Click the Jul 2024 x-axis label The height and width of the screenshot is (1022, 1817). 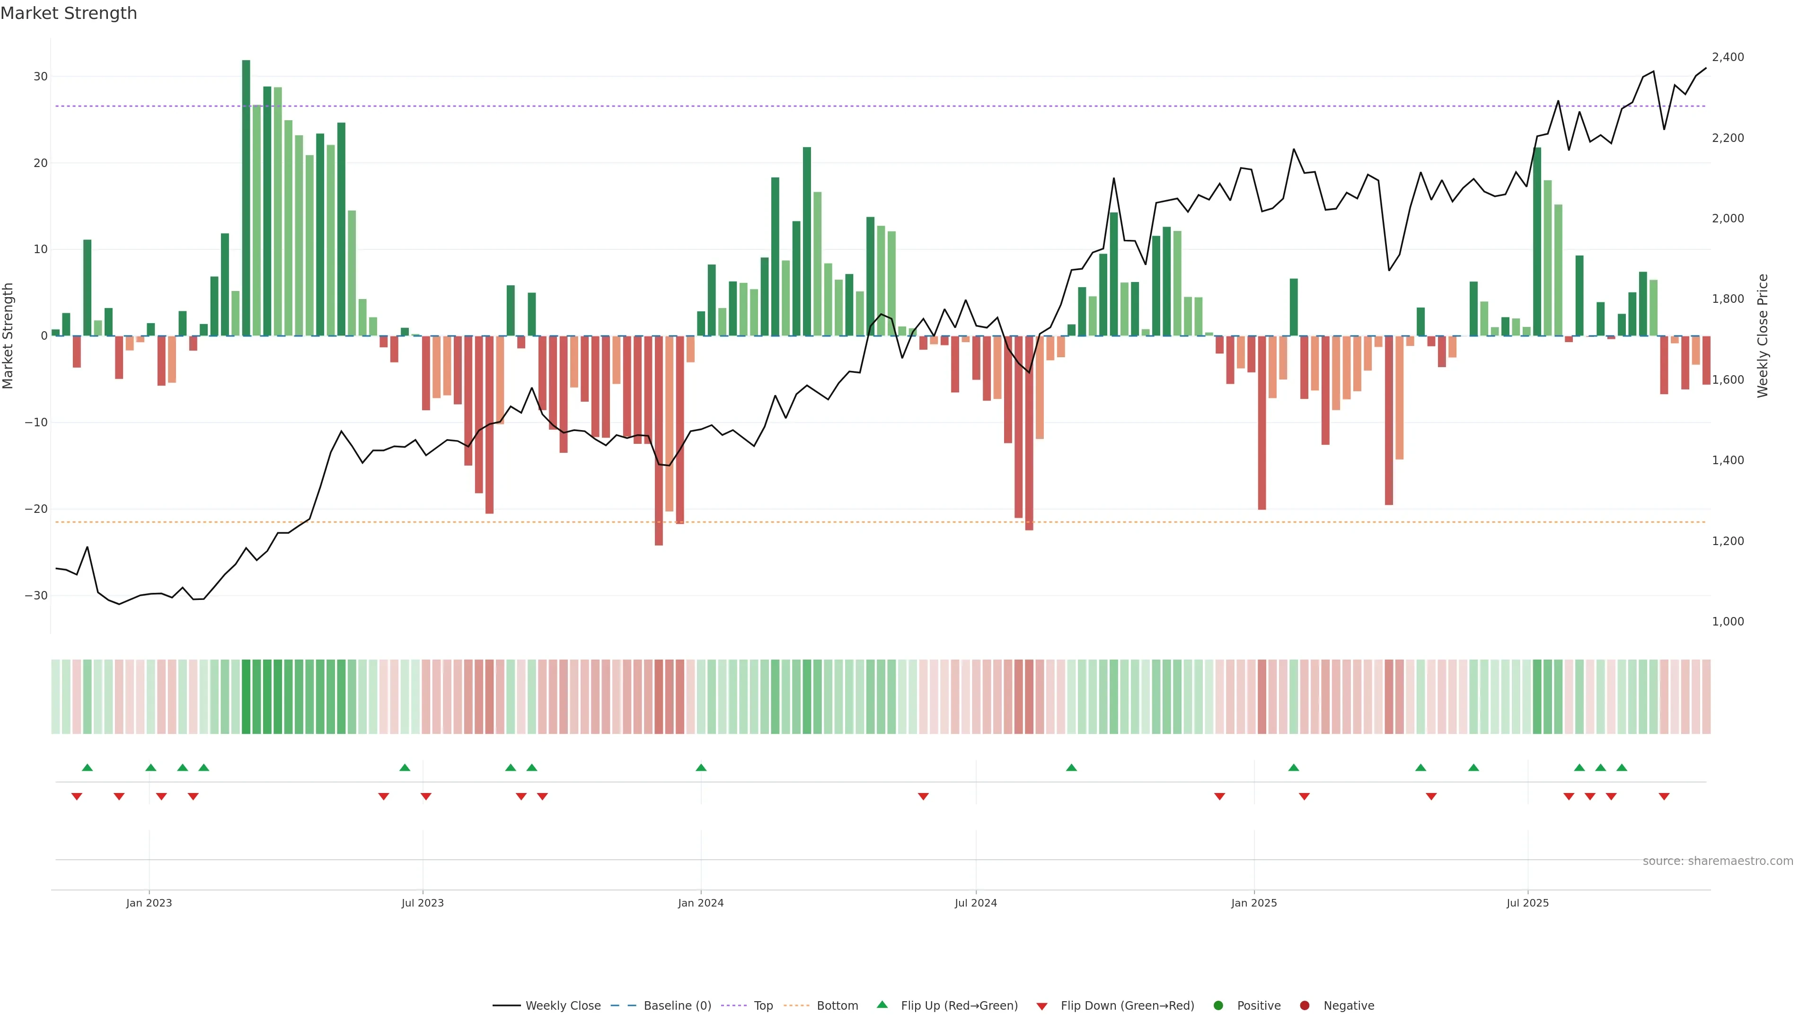click(x=976, y=903)
